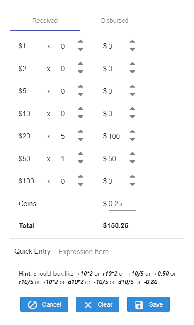Click the floppy disk icon on Save
The image size is (194, 325).
pos(139,305)
